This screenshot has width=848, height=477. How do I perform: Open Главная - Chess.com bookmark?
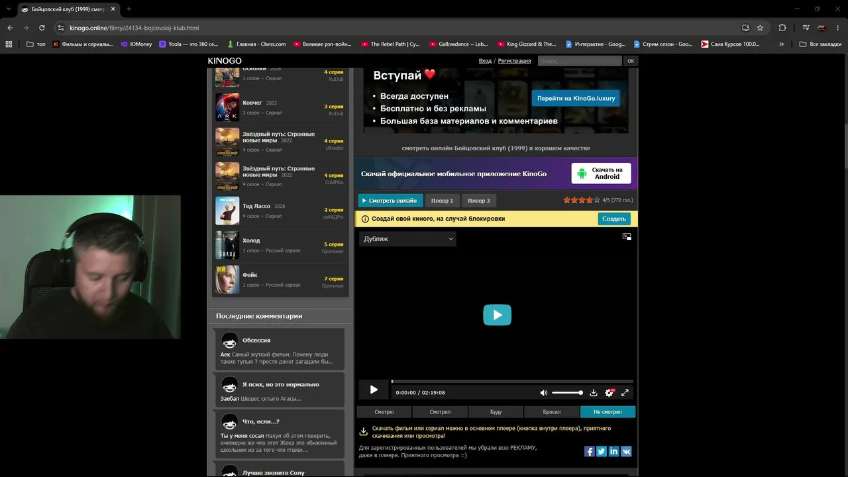coord(256,44)
